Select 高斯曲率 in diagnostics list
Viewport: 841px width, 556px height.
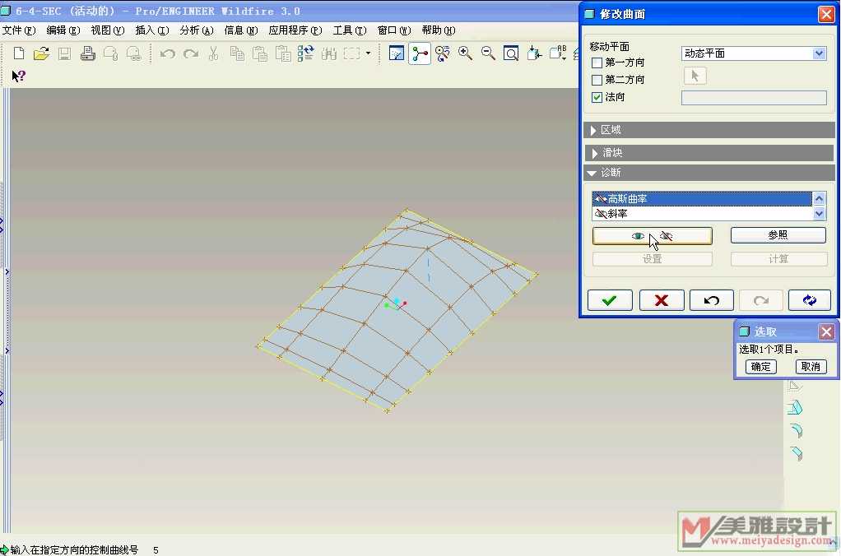coord(702,199)
